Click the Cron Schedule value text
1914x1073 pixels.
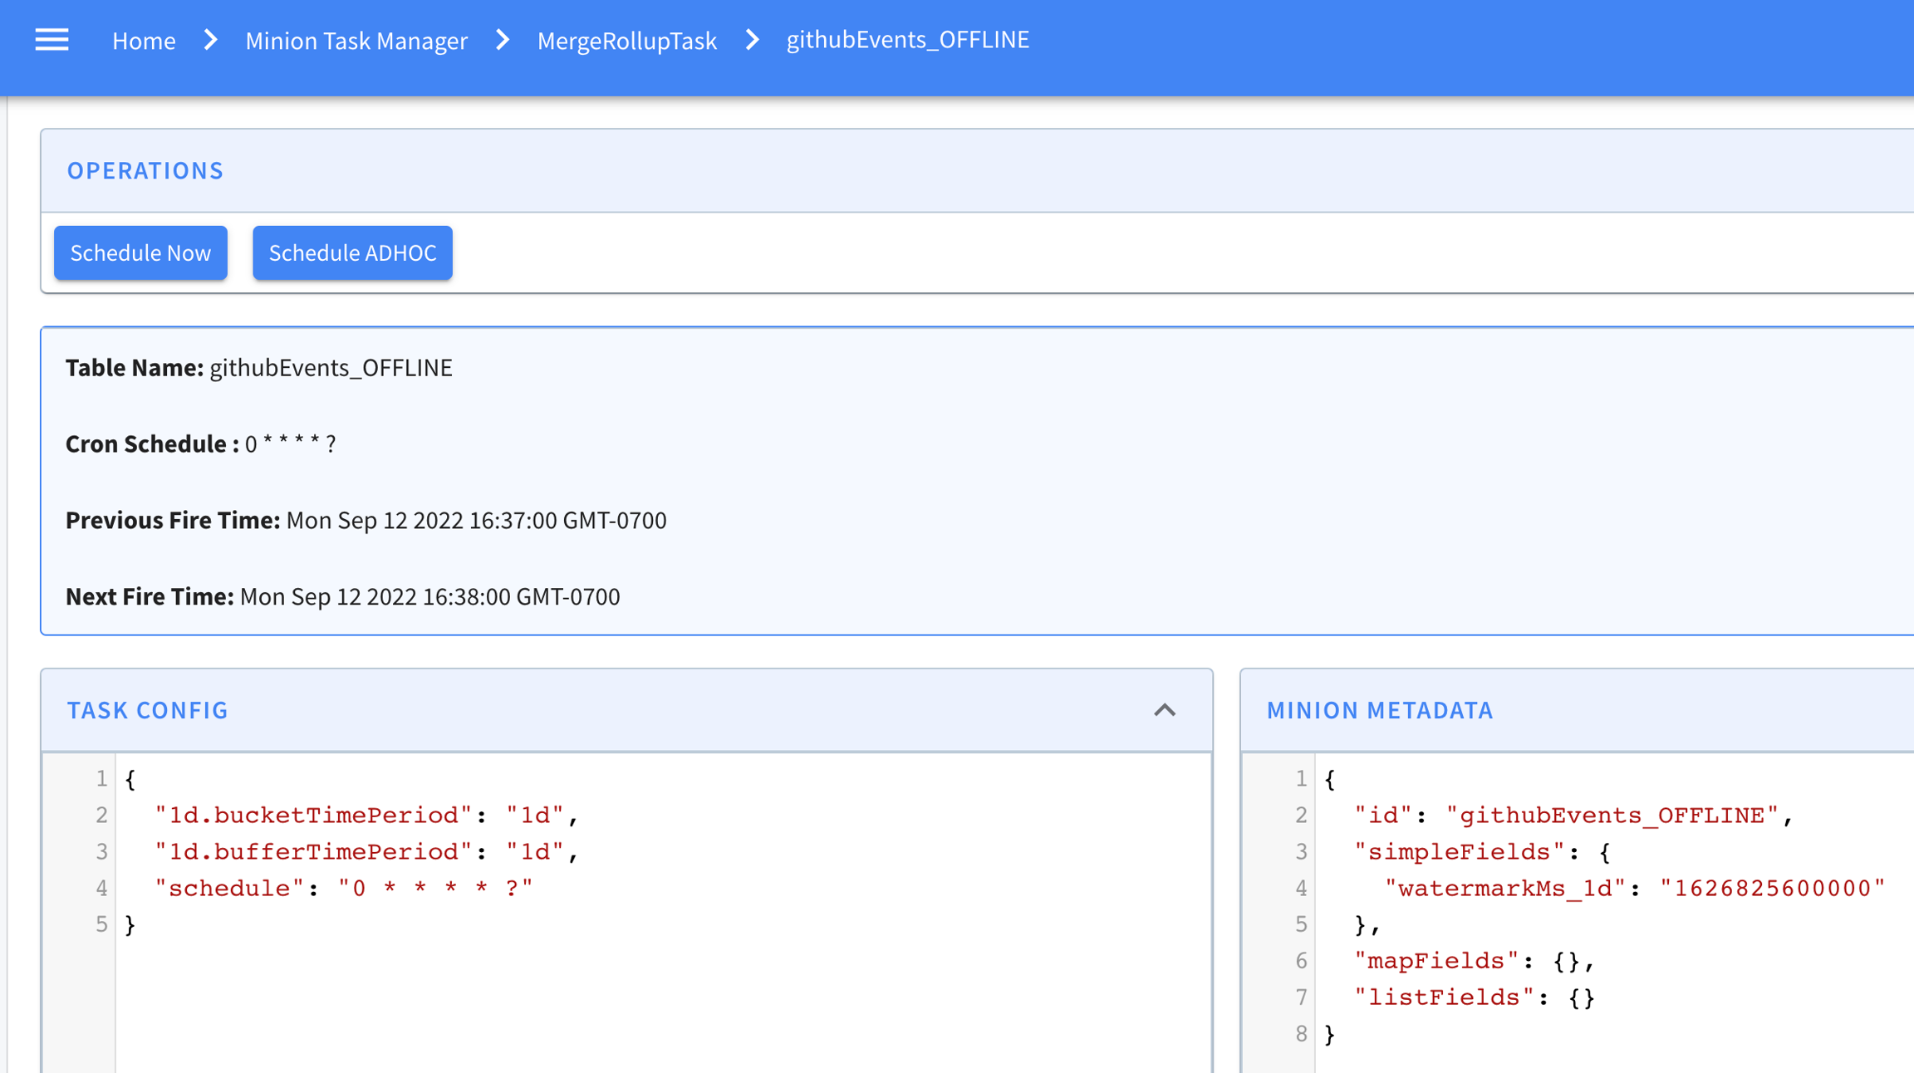[x=290, y=444]
